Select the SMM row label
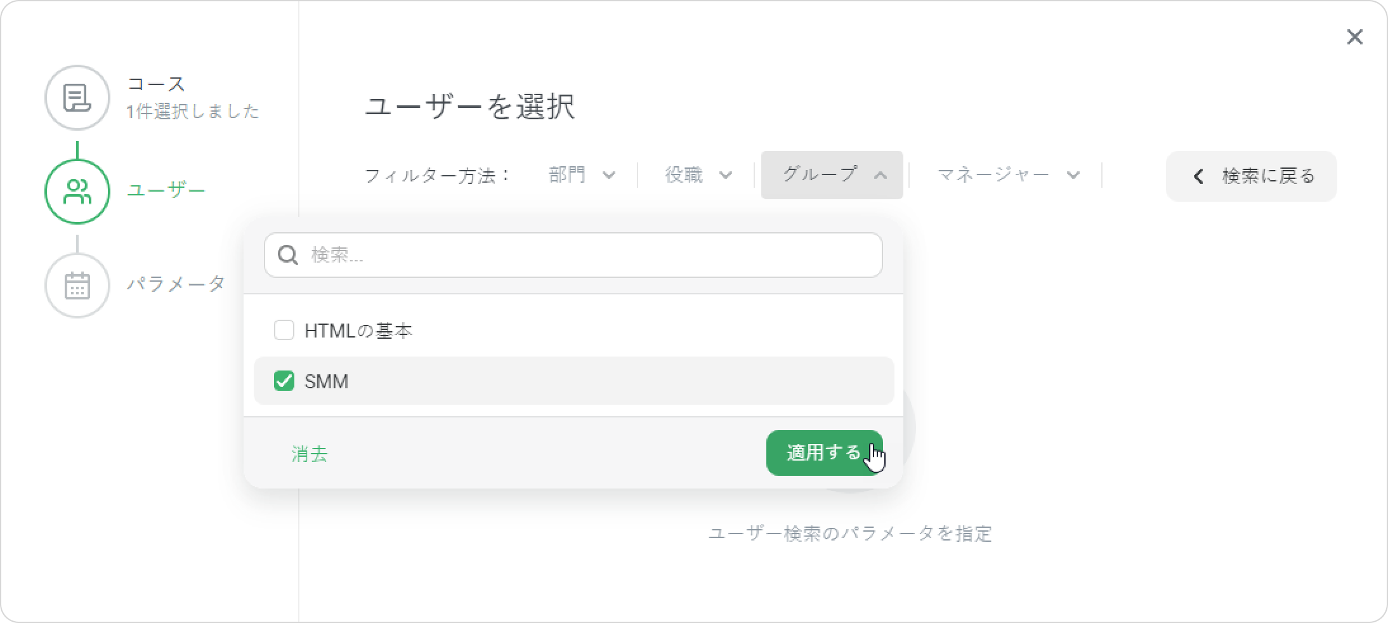Viewport: 1388px width, 623px height. [327, 381]
